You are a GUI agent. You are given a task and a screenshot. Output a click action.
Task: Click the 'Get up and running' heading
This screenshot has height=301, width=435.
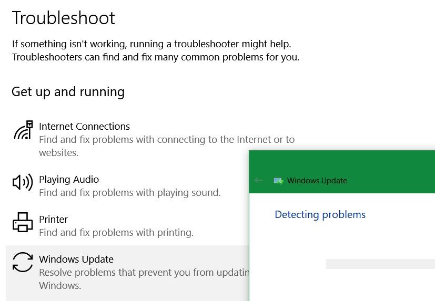pos(68,92)
